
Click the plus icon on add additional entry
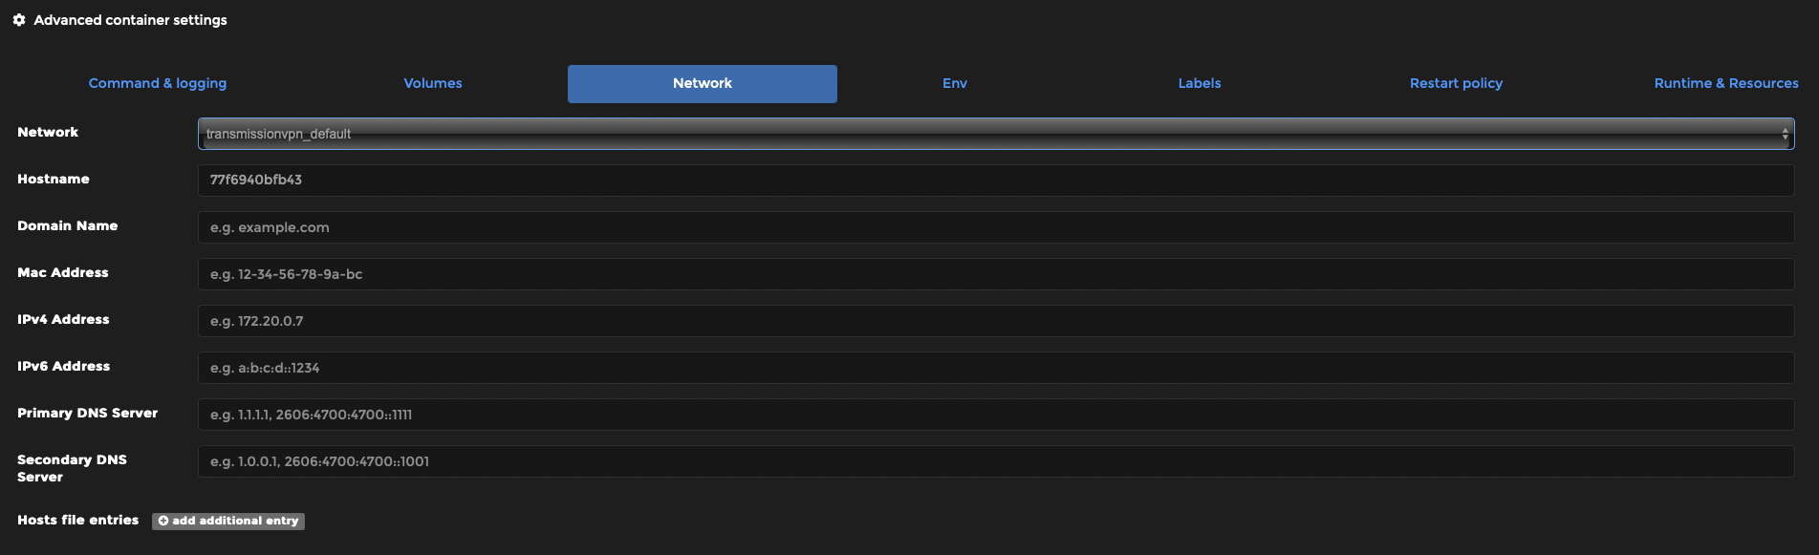(x=163, y=521)
